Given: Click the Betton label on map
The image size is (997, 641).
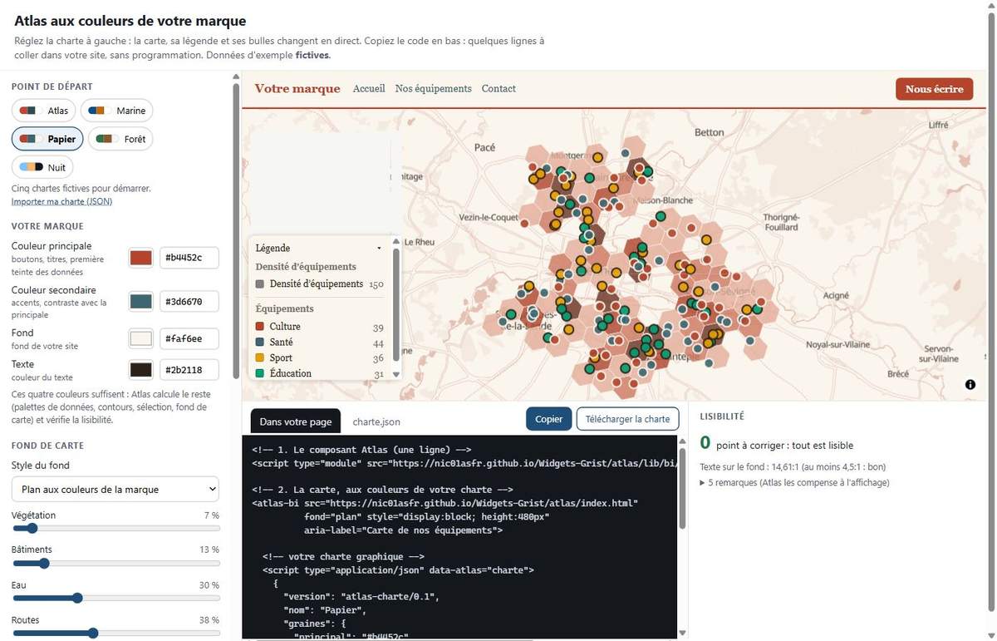Looking at the screenshot, I should [x=709, y=132].
